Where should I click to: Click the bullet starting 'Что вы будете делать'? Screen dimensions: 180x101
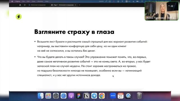[93, 66]
